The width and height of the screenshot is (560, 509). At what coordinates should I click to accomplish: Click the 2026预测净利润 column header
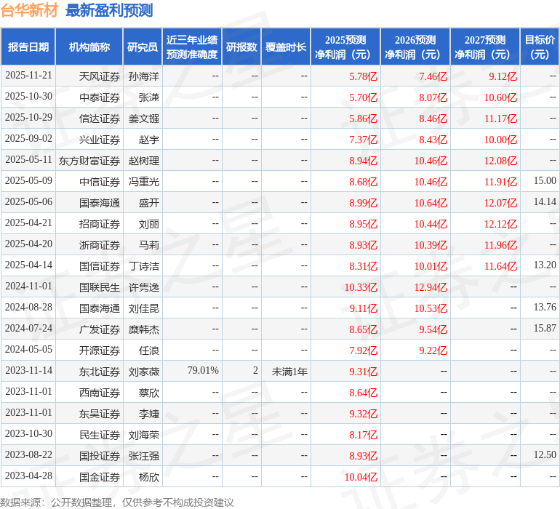[415, 47]
